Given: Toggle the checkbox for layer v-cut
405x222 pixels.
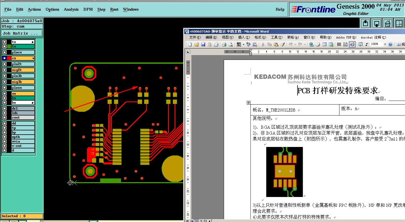Looking at the screenshot, I should (x=5, y=146).
